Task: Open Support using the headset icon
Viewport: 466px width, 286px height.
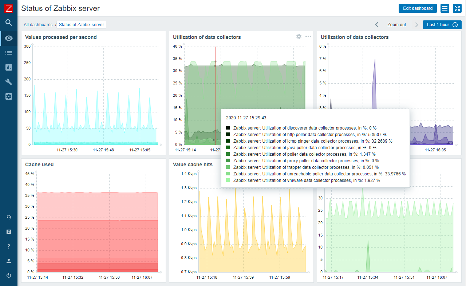Action: tap(8, 217)
